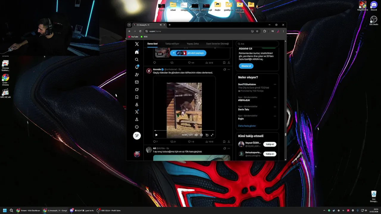Screen dimensions: 381x214
Task: Switch to Takip ediliyor tab
Action: [172, 44]
